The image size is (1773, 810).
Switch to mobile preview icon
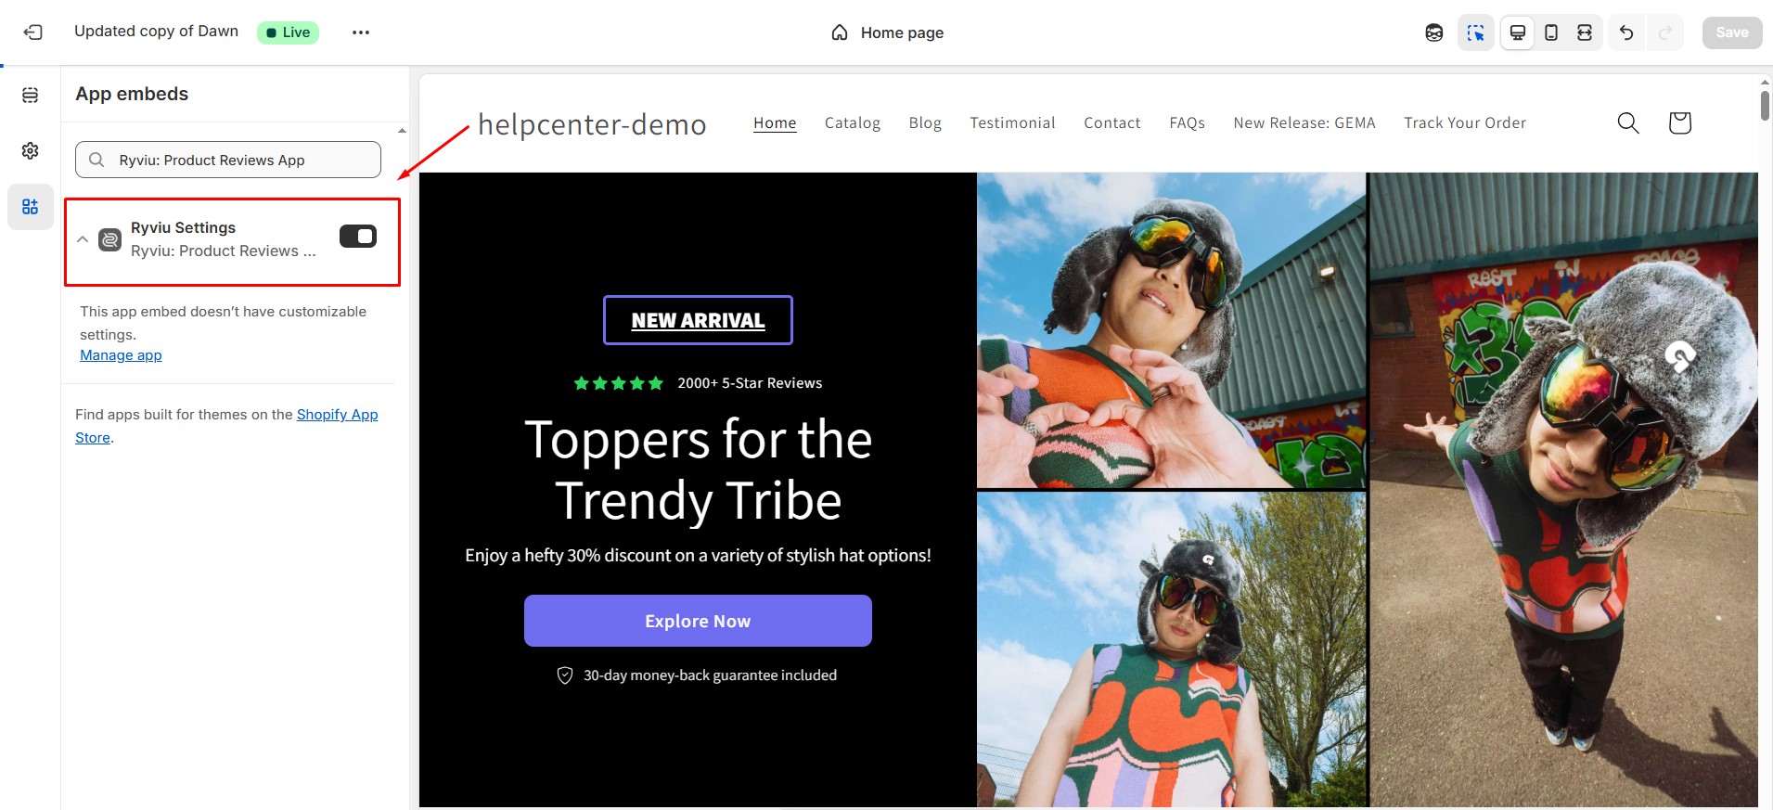click(x=1551, y=32)
